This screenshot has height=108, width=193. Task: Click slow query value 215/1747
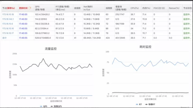point(120,14)
